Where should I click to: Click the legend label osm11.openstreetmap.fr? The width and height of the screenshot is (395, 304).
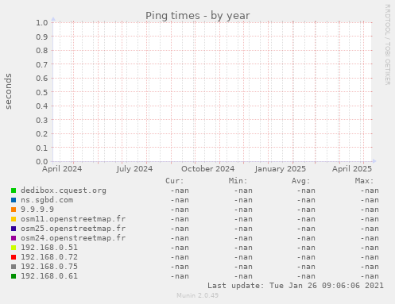73,219
